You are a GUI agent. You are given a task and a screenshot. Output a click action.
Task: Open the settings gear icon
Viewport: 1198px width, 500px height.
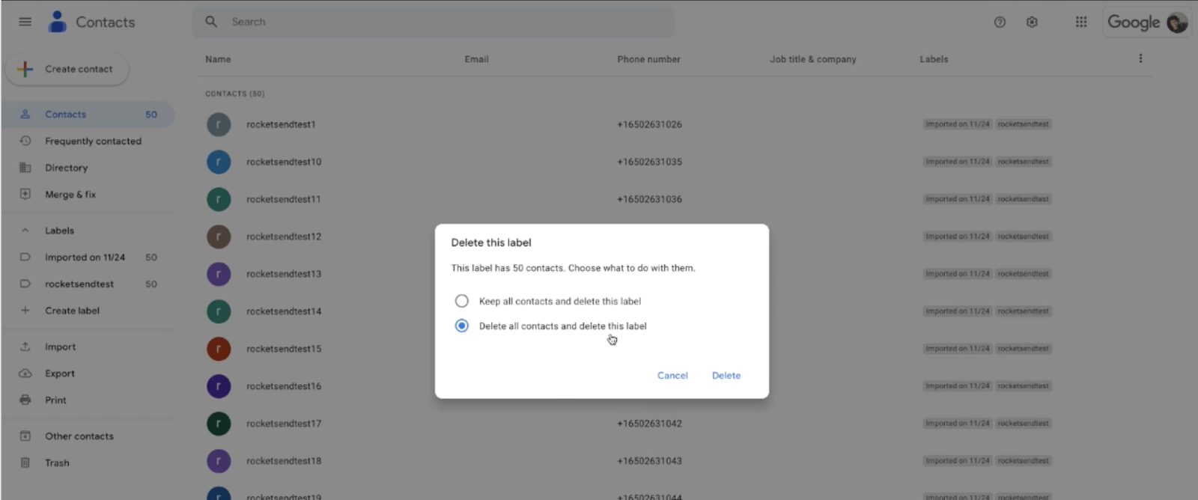(x=1032, y=22)
